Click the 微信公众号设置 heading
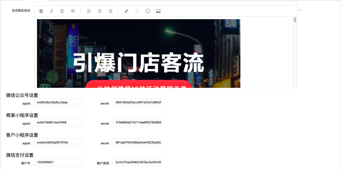 click(x=22, y=95)
